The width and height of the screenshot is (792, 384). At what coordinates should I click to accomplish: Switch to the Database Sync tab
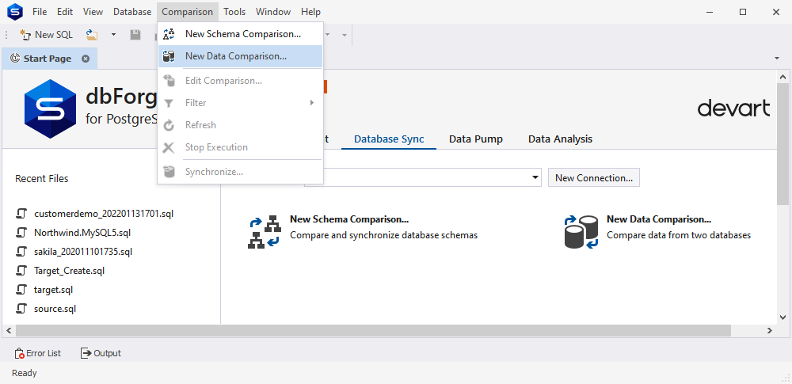(x=389, y=139)
